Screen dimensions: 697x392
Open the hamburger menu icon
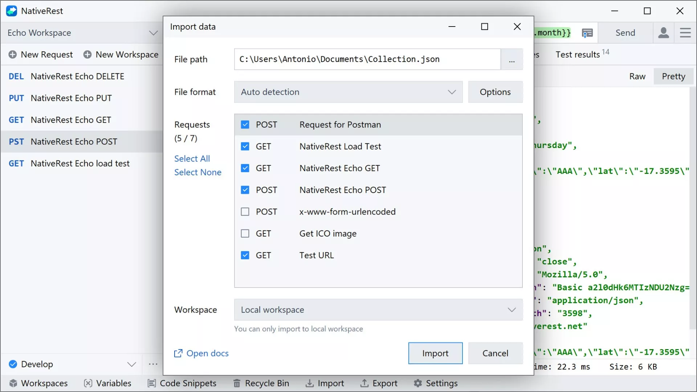tap(685, 33)
